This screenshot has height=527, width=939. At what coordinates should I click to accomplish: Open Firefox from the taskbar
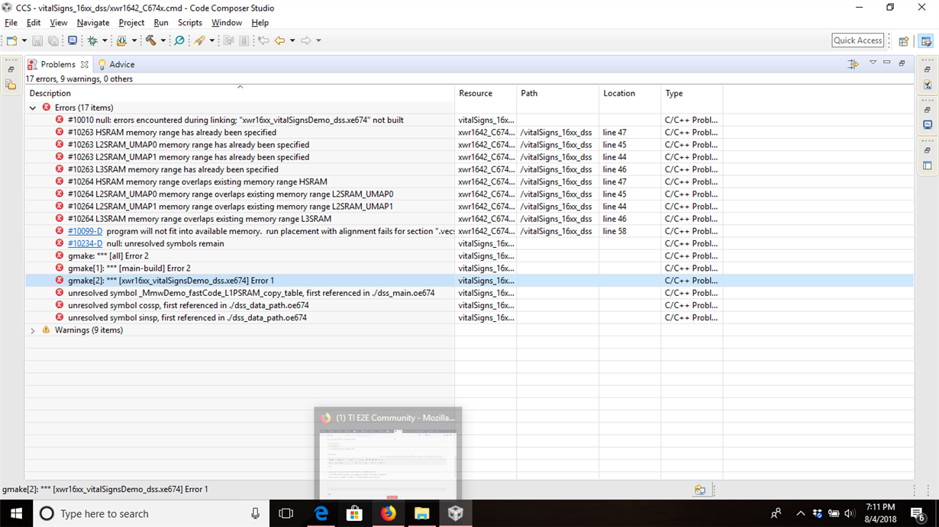389,513
